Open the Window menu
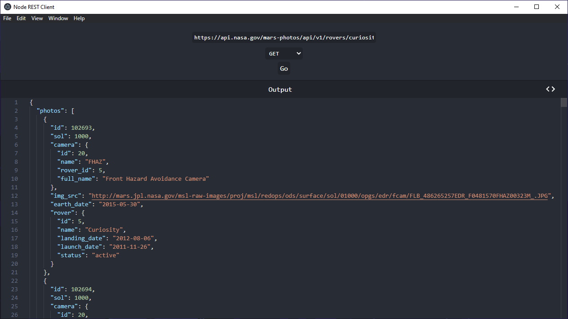The height and width of the screenshot is (319, 568). 58,18
